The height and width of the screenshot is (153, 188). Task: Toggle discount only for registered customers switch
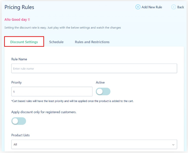pos(18,121)
